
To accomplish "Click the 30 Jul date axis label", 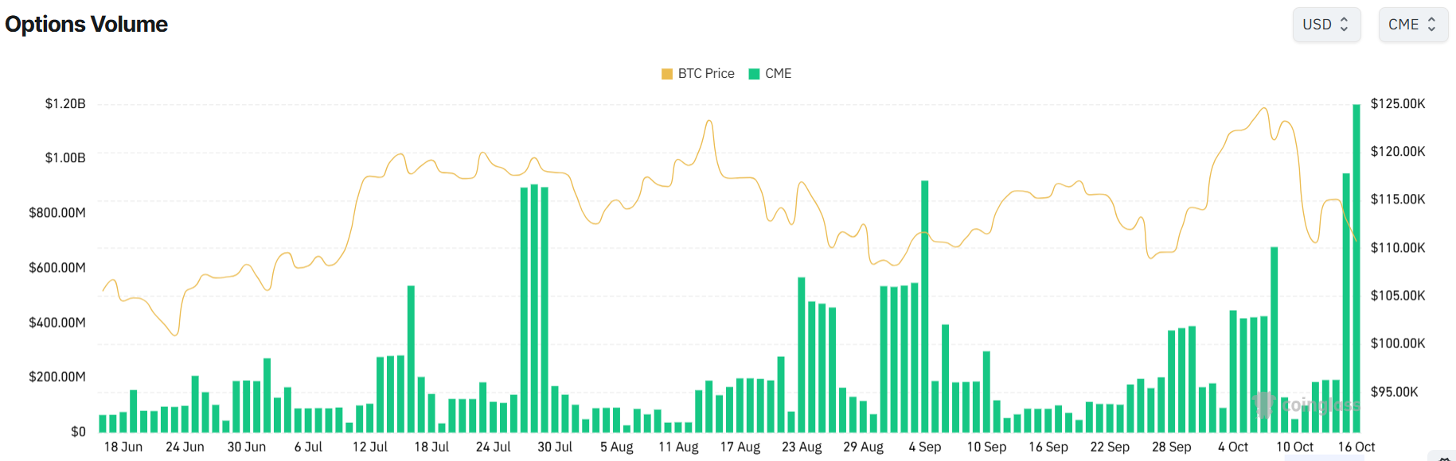I will pyautogui.click(x=555, y=447).
